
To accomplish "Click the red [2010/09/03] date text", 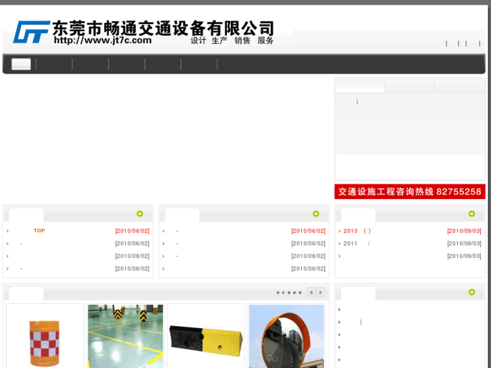I will click(x=464, y=231).
